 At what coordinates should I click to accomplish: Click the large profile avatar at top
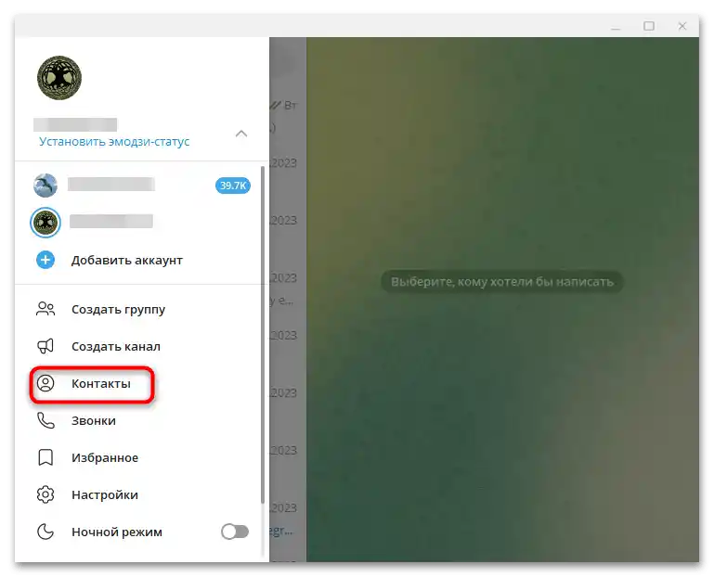click(59, 78)
